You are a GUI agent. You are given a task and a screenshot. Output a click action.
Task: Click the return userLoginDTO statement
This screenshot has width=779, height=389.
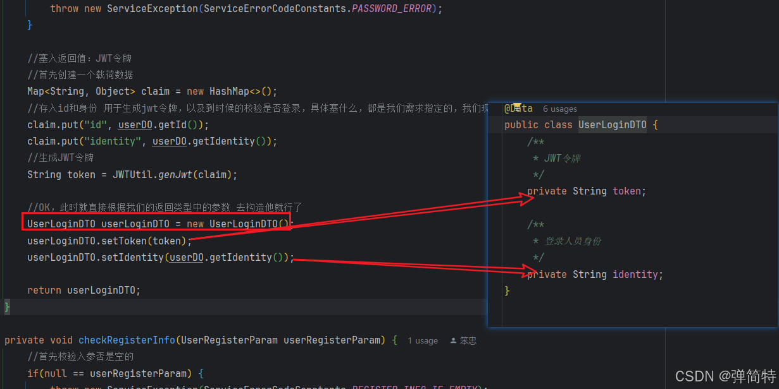[x=84, y=290]
